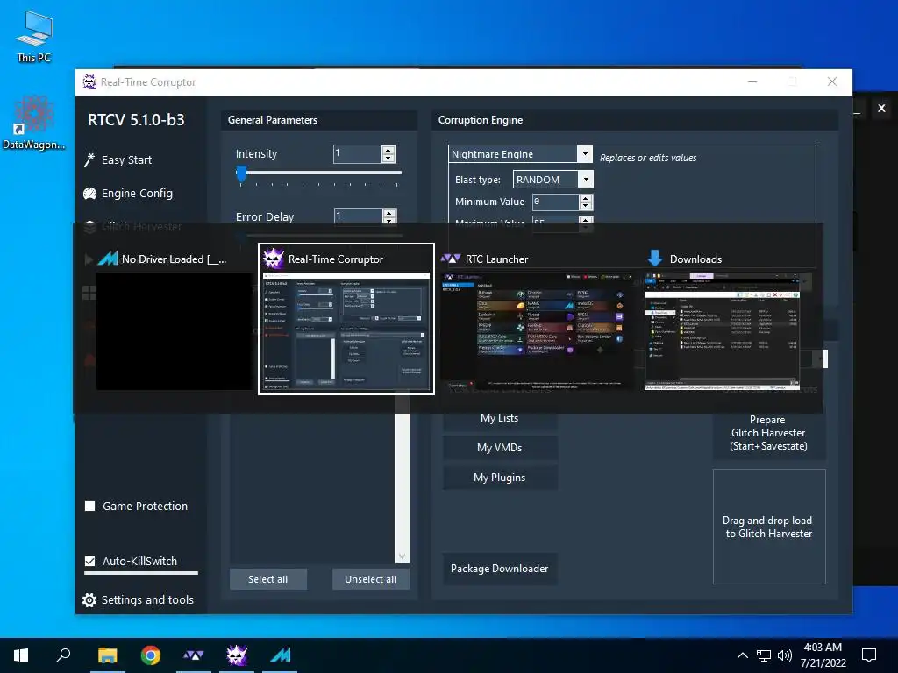The height and width of the screenshot is (673, 898).
Task: Click memory domains list scrollbar down arrow
Action: tap(402, 556)
